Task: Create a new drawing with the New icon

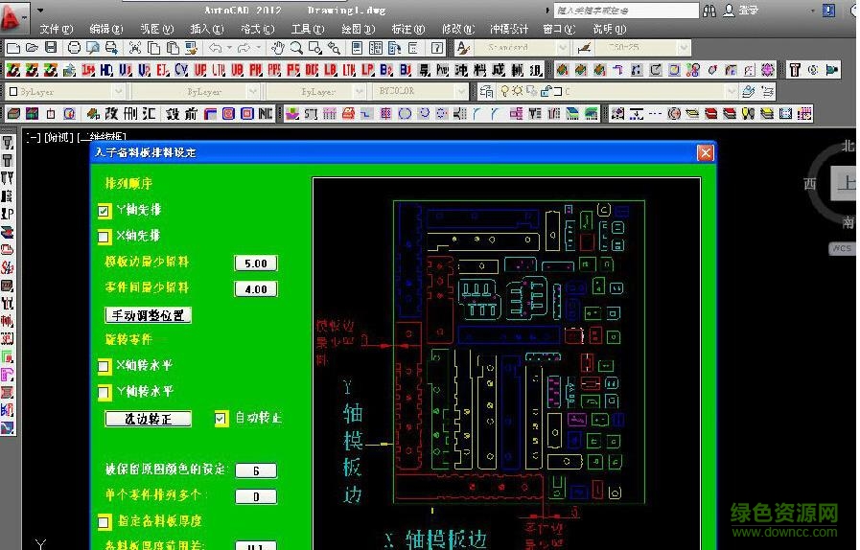Action: (x=13, y=48)
